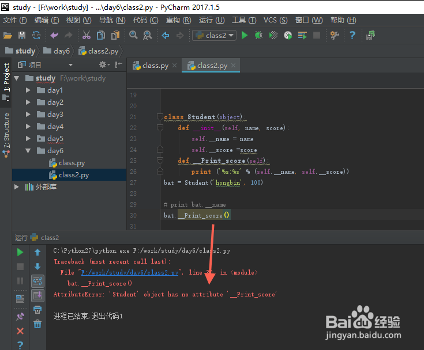The image size is (424, 350).
Task: Open the project view mode dropdown
Action: click(70, 65)
